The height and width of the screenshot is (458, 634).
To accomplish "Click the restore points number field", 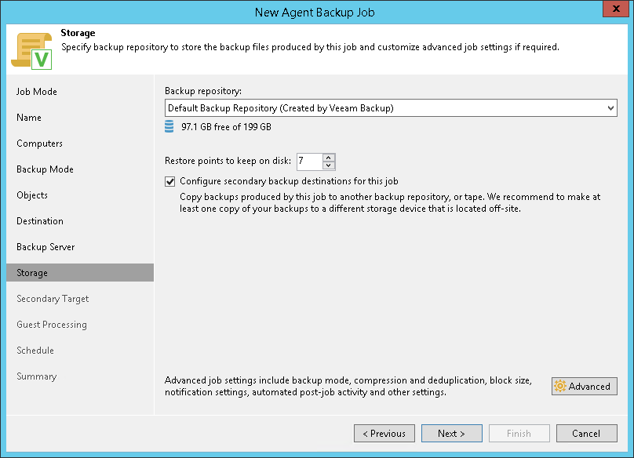I will (308, 162).
